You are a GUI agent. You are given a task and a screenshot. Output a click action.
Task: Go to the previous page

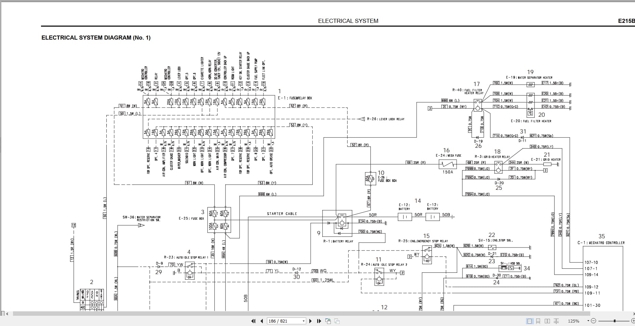pyautogui.click(x=262, y=321)
